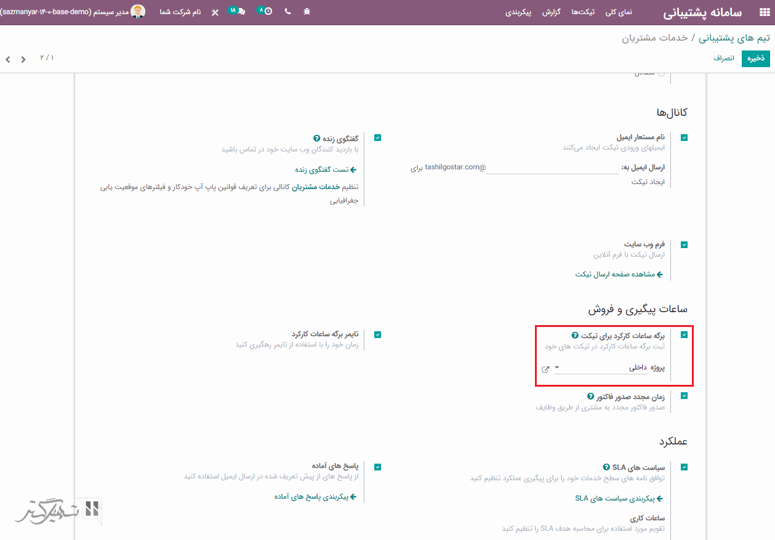Click the ذخیره save button
Screen dimensions: 775x540
755,58
